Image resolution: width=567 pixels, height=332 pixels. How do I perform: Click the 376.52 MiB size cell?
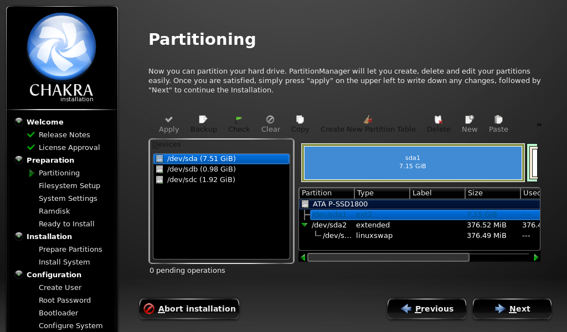pyautogui.click(x=486, y=225)
